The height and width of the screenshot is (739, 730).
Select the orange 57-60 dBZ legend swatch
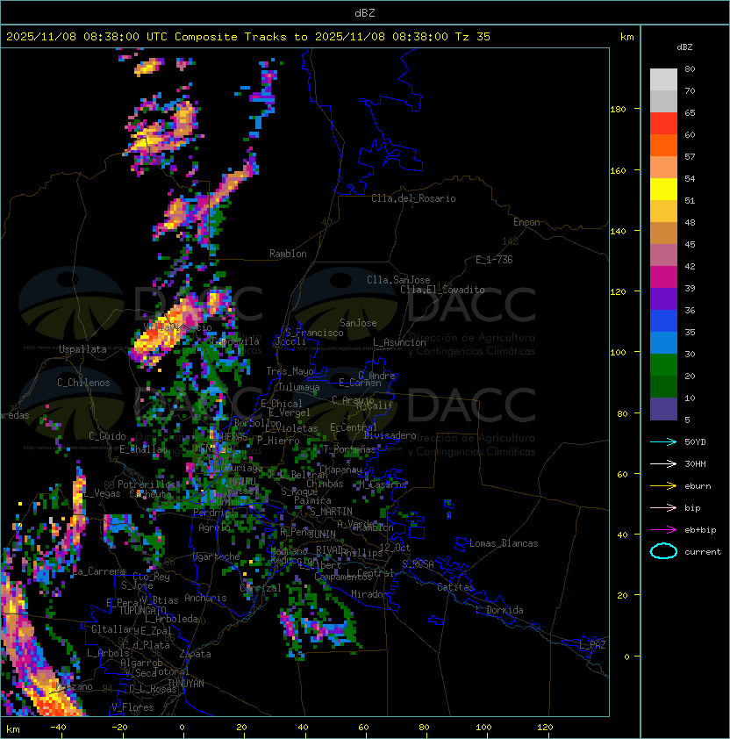663,145
